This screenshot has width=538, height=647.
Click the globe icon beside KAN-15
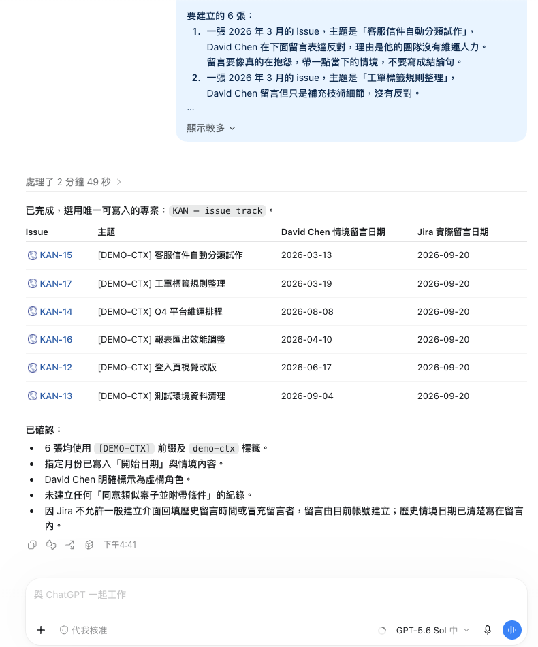(32, 255)
